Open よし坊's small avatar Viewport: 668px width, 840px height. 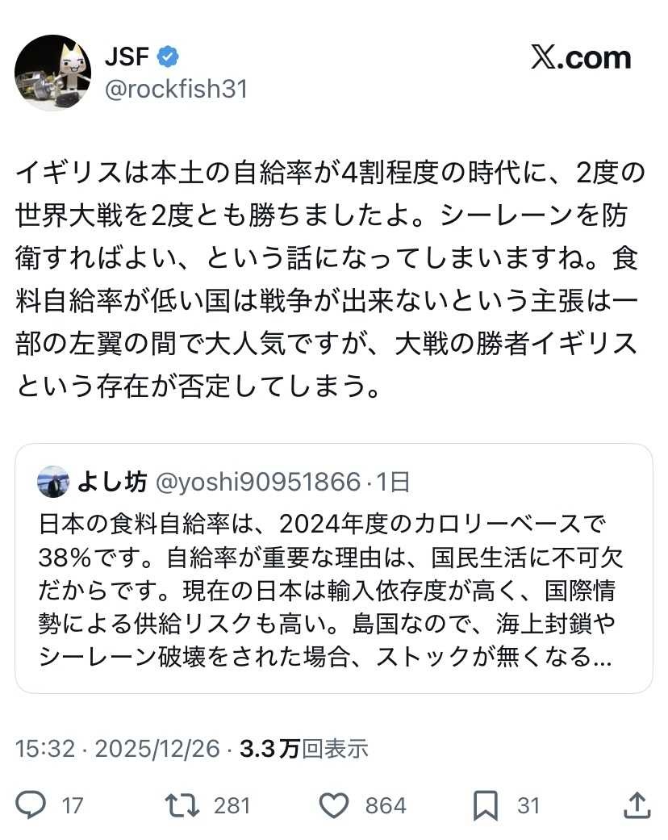pos(53,483)
